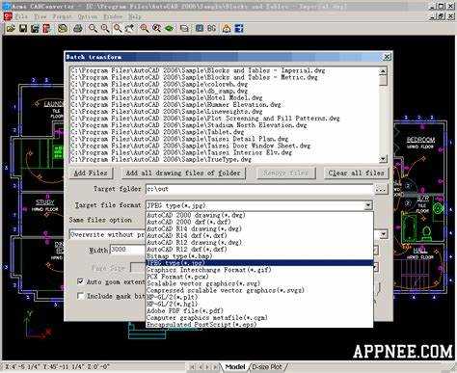
Task: Click the last blue toolbar icon
Action: pyautogui.click(x=239, y=29)
